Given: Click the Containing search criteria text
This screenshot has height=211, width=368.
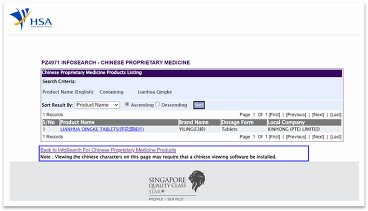Looking at the screenshot, I should (111, 92).
